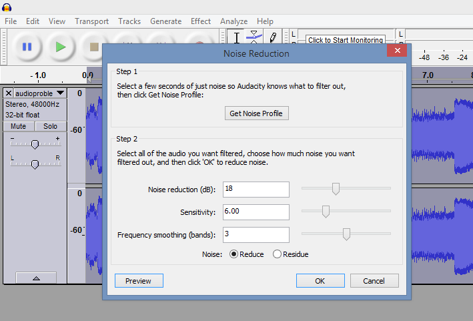Open the Analyze menu

click(233, 21)
